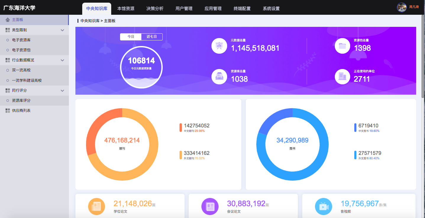Select 主面板 in the sidebar
Image resolution: width=425 pixels, height=218 pixels.
point(34,20)
